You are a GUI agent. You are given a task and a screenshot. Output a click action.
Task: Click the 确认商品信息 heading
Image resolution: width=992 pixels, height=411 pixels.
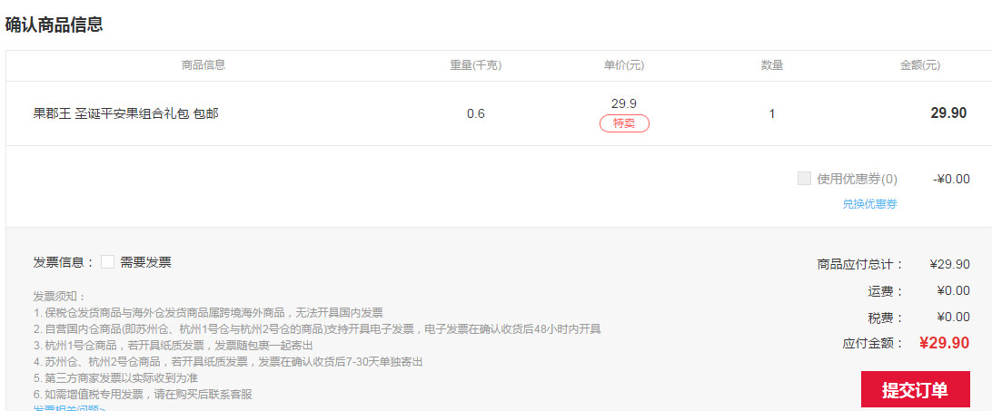54,24
